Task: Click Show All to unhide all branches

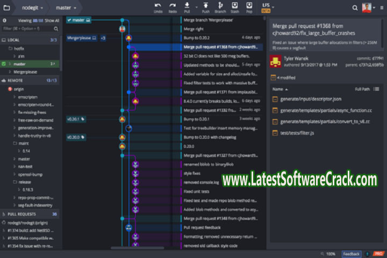Action: [52, 20]
